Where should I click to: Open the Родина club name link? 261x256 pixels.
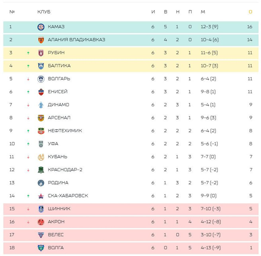[58, 183]
